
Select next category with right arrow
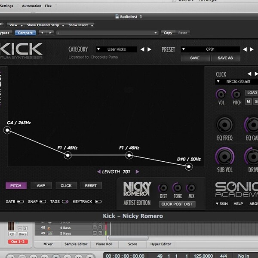149,49
